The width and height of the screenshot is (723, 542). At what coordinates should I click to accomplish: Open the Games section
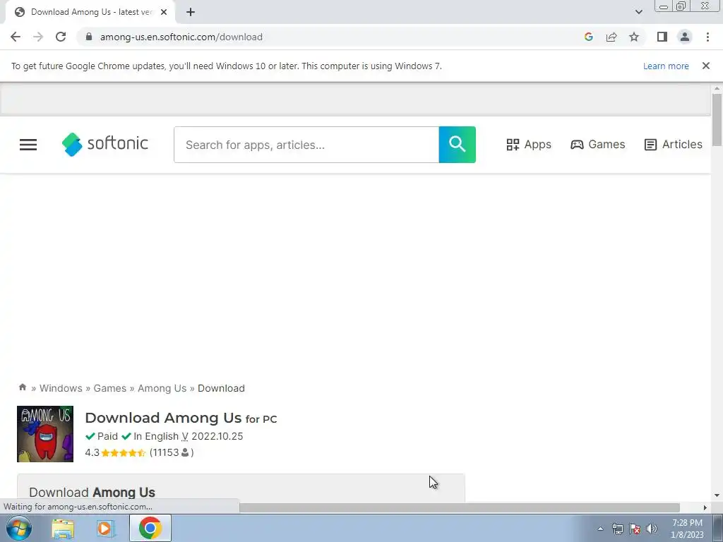(597, 144)
